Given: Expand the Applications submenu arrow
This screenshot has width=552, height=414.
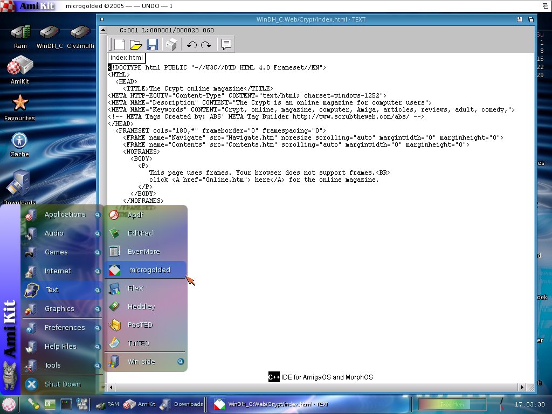Looking at the screenshot, I should (x=98, y=215).
